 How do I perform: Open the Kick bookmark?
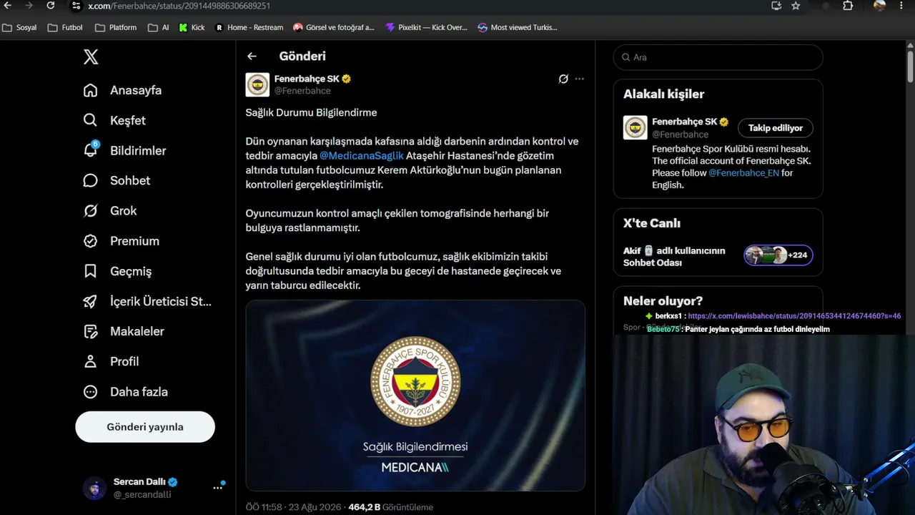tap(192, 27)
